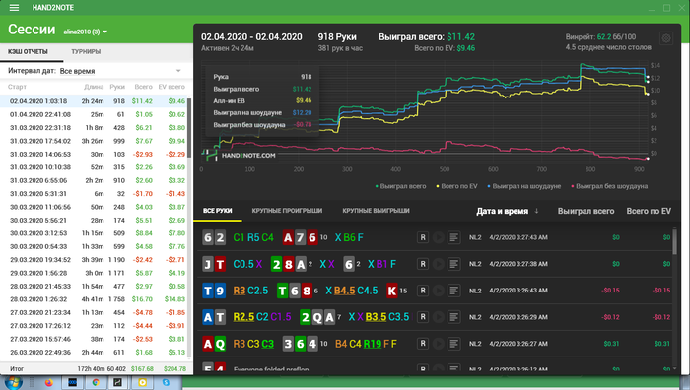Click the R replayer button for hand T 9
The width and height of the screenshot is (690, 390).
click(423, 291)
